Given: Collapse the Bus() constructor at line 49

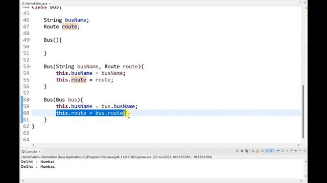Looking at the screenshot, I should 30,40.
